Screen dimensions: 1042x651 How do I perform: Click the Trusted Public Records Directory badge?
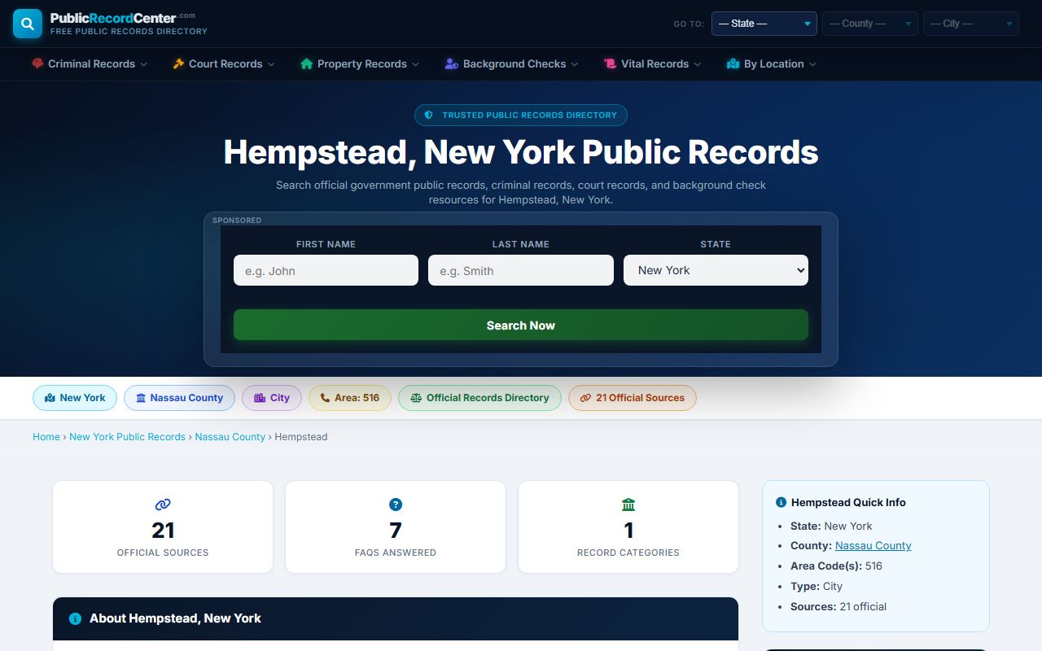pyautogui.click(x=521, y=116)
